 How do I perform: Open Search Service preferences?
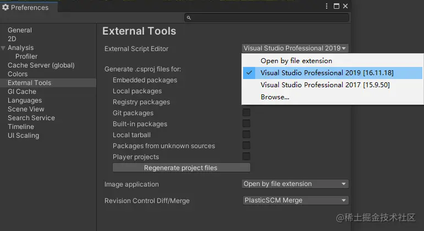(31, 118)
